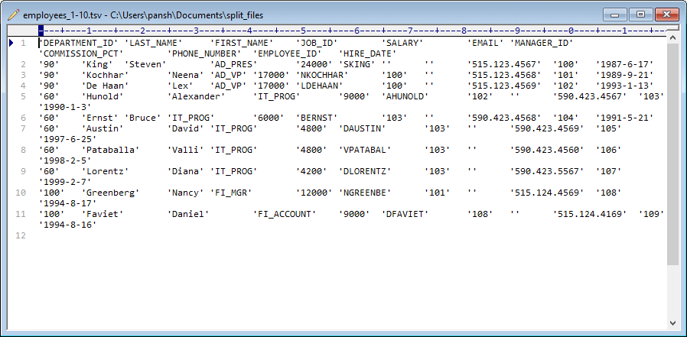Click column marker 7 on the ruler
This screenshot has height=337, width=687.
pos(410,31)
